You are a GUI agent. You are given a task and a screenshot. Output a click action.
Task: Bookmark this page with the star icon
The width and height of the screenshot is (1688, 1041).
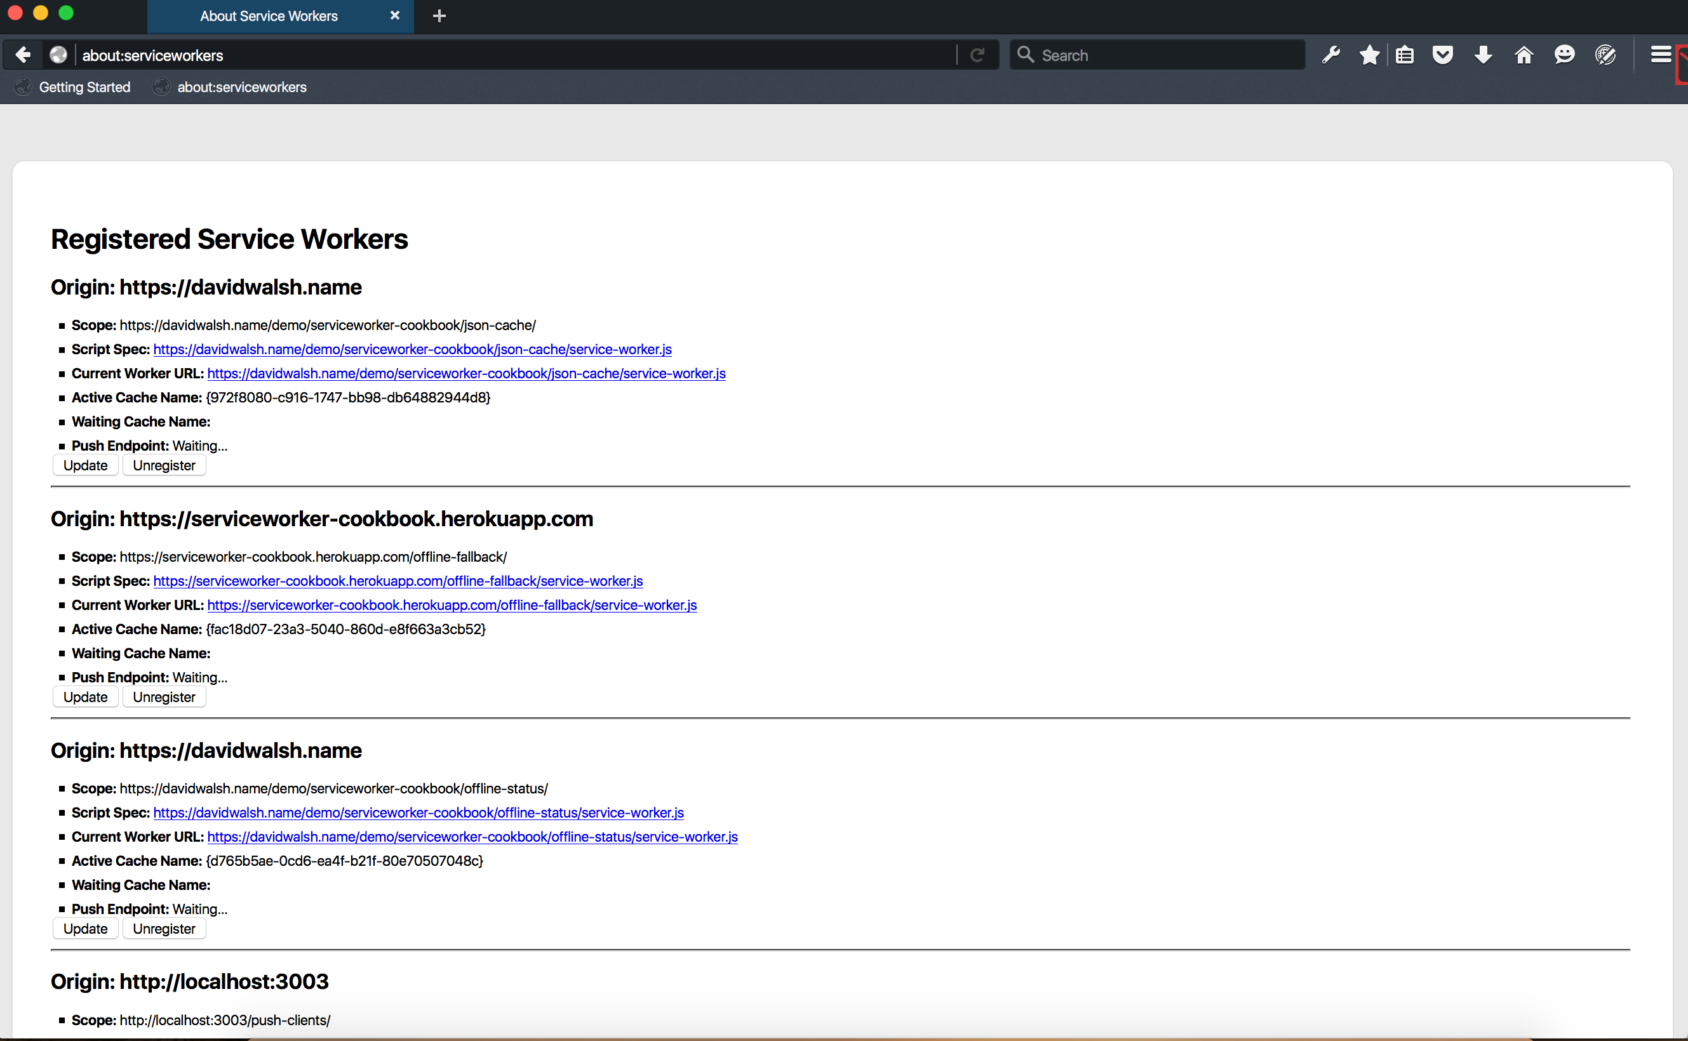click(1370, 55)
